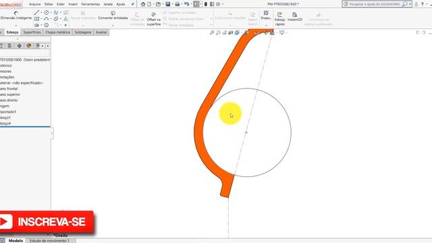Show more manager tabs arrow
Screen dimensions: 432x243
pos(48,46)
